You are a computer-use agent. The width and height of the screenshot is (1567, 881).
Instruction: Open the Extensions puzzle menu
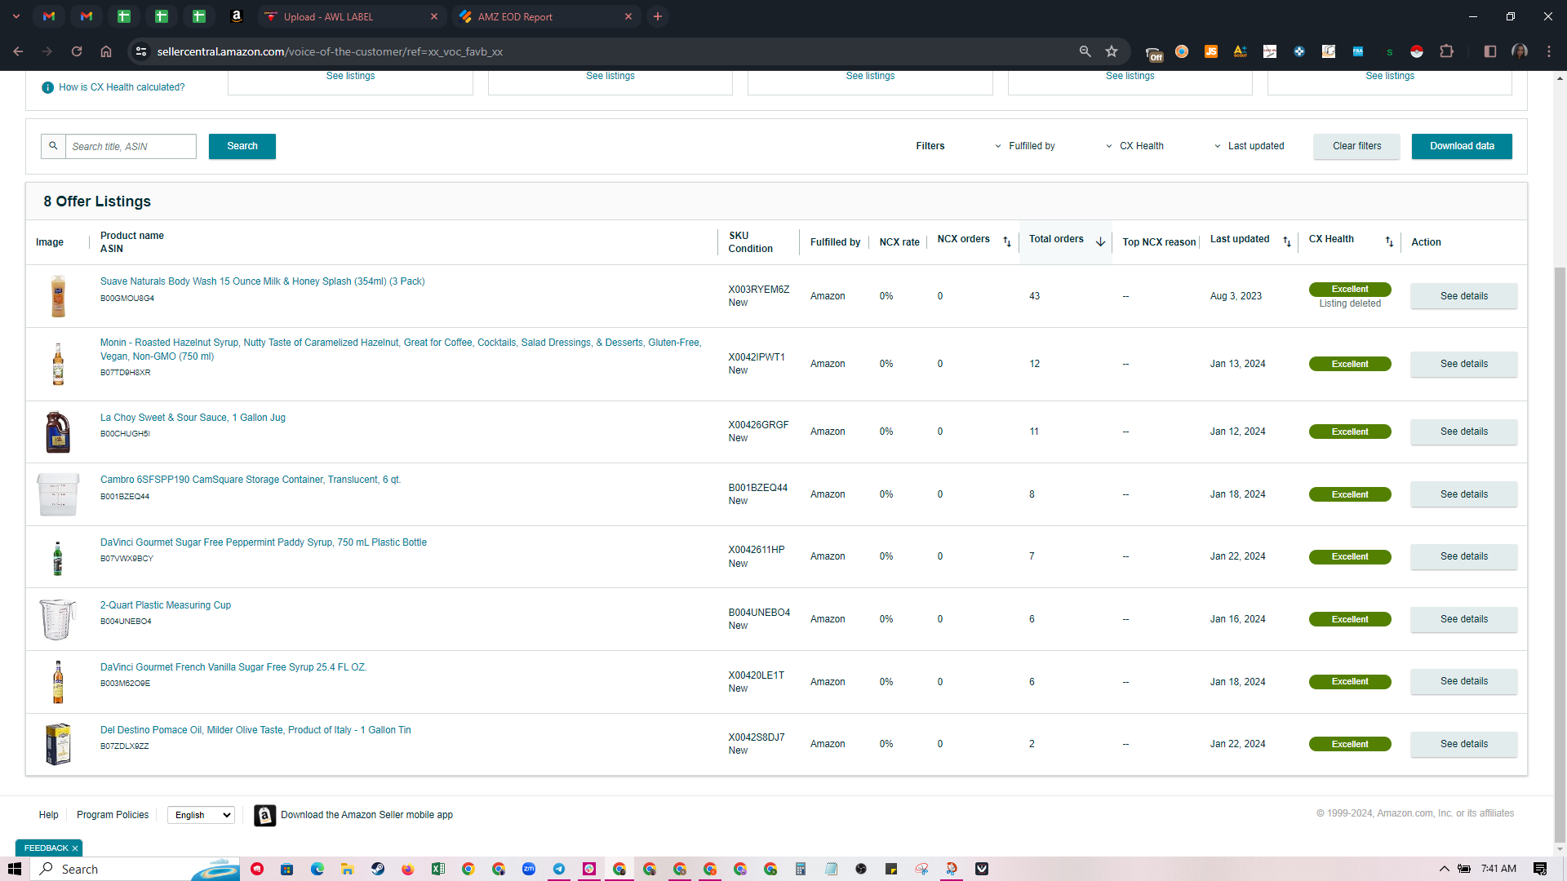tap(1446, 51)
